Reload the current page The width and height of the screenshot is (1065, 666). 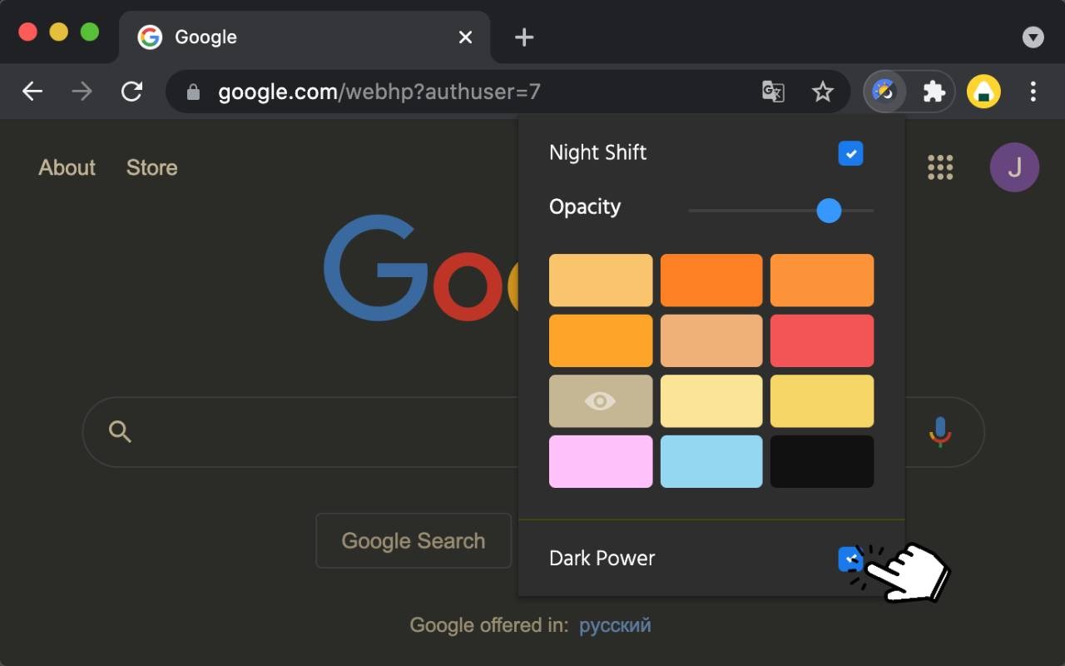pos(131,91)
